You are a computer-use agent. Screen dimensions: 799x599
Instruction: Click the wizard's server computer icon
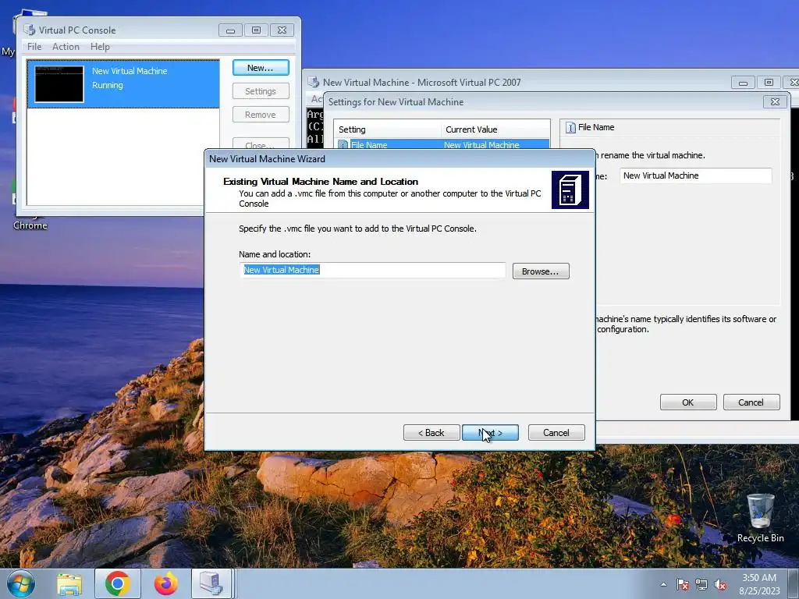(570, 190)
